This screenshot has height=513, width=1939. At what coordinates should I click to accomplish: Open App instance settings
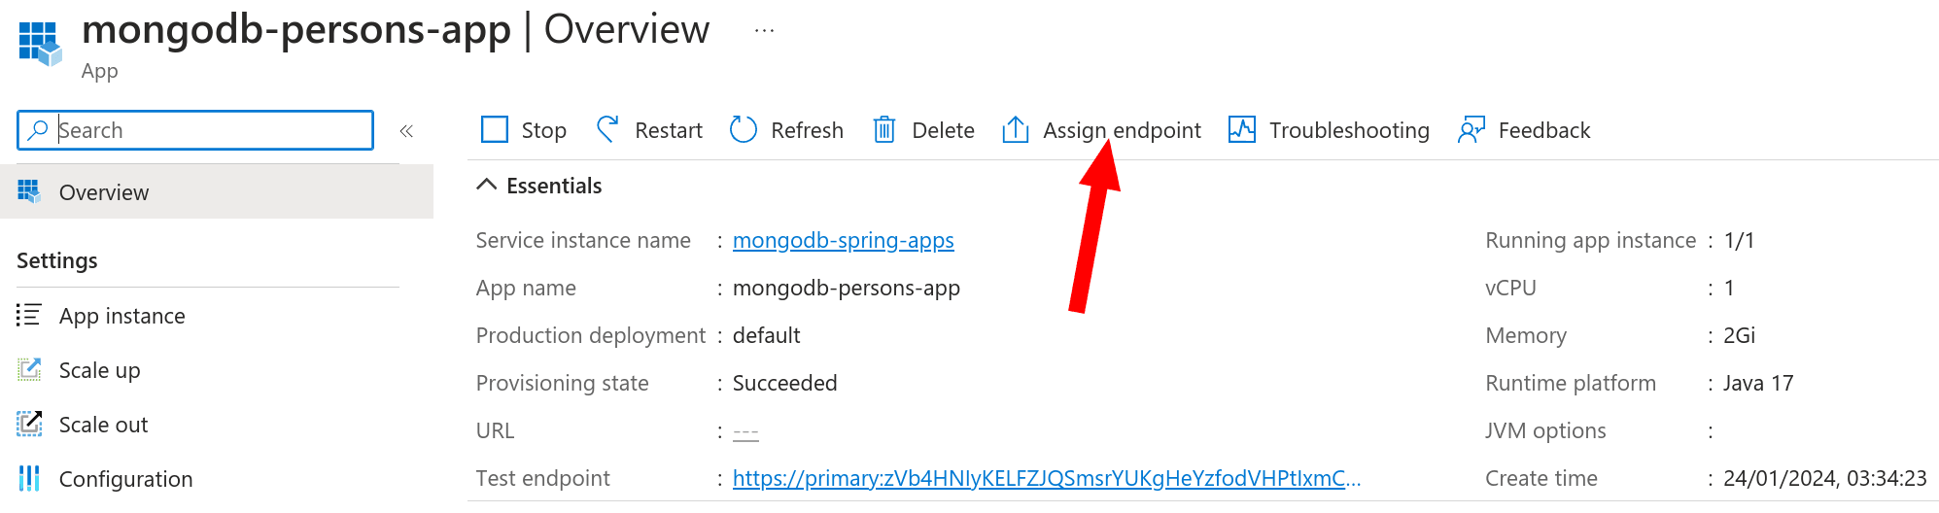121,316
